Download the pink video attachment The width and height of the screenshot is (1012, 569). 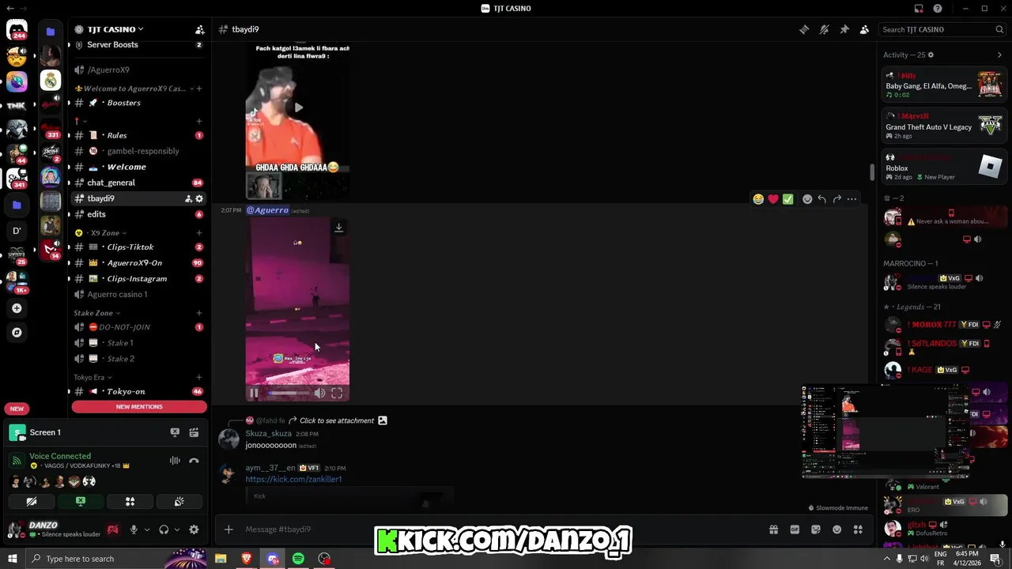point(338,228)
